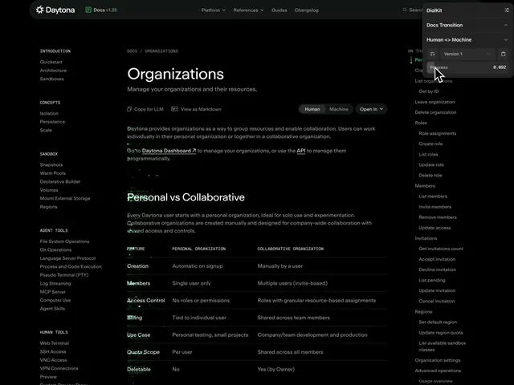Collapse the DialKit panel via corner icon

pos(507,10)
